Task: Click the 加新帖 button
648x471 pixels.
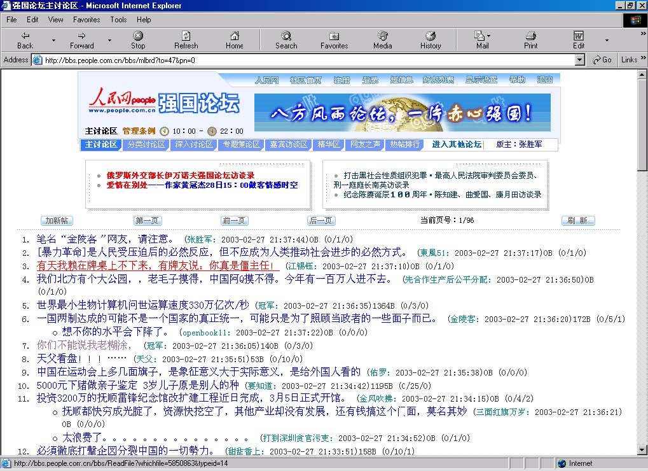Action: pyautogui.click(x=57, y=221)
